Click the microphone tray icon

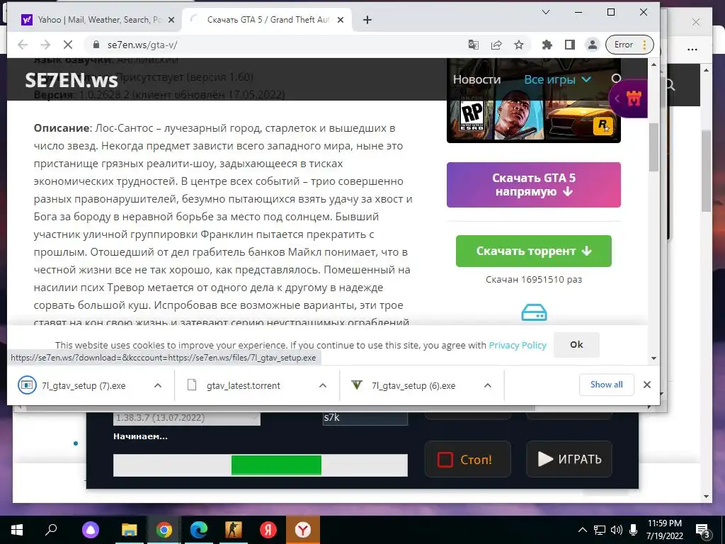pyautogui.click(x=634, y=530)
